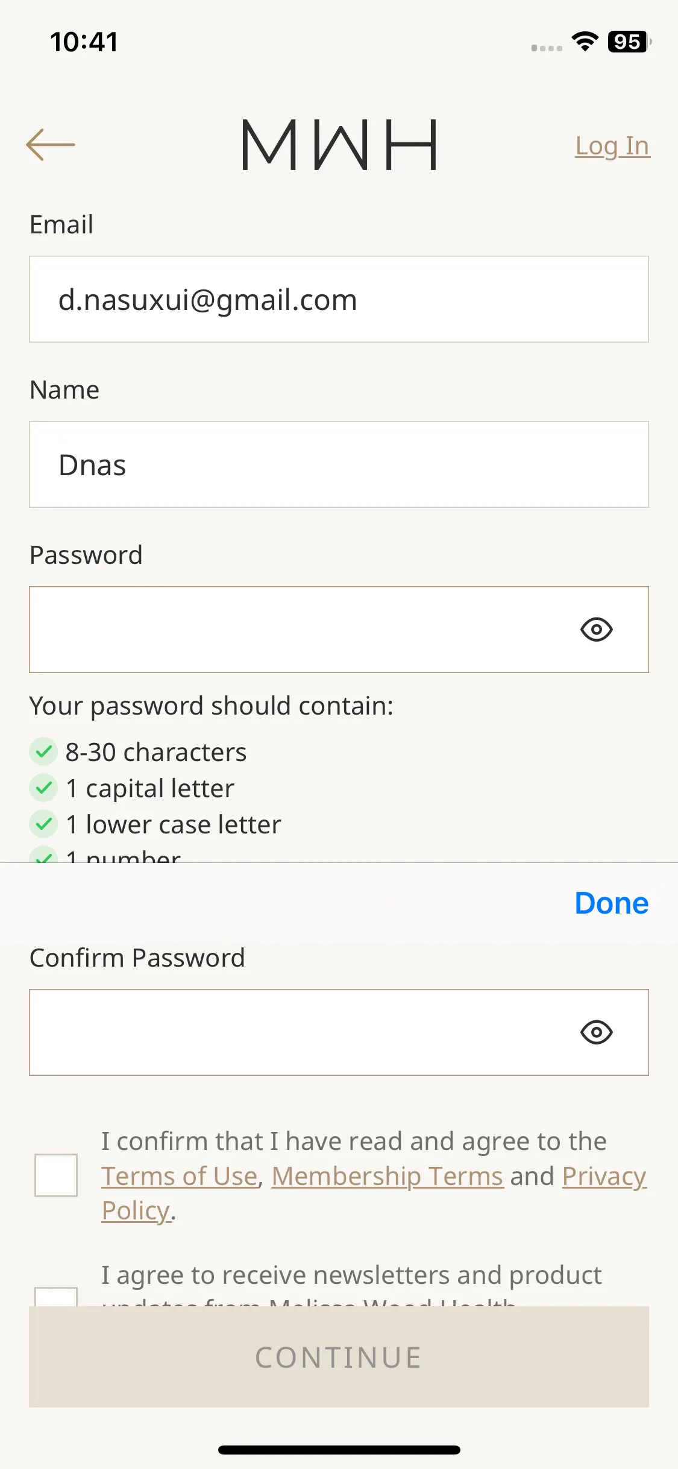Tap the Wi-Fi status icon

coord(584,42)
